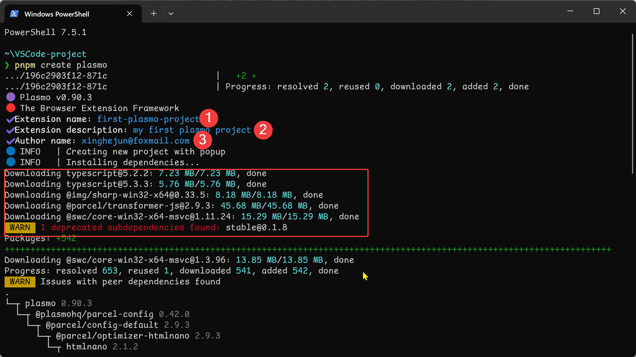The width and height of the screenshot is (636, 357).
Task: Click the '@swc/core-win32-x64-msvc@1.11.24' download line
Action: click(x=182, y=217)
